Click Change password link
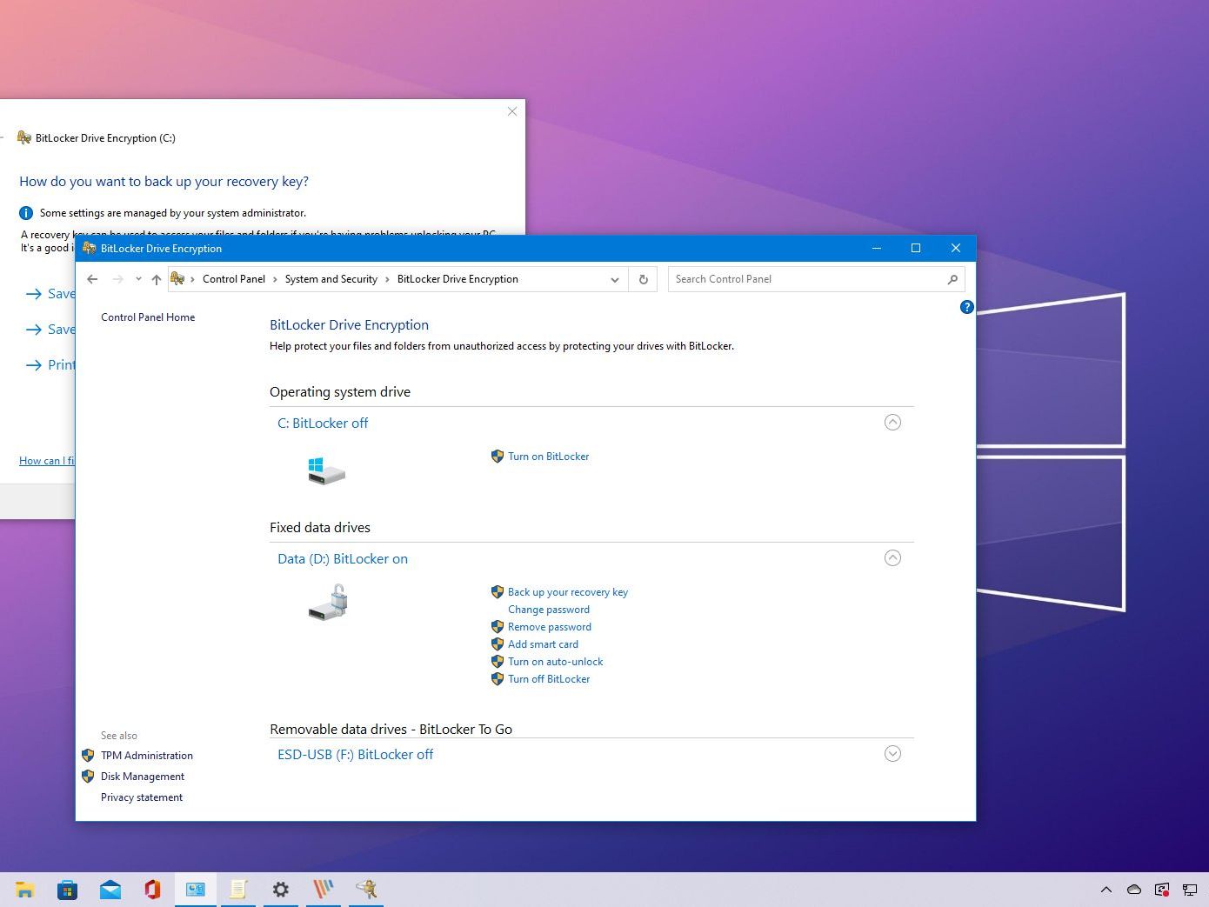 [x=548, y=610]
